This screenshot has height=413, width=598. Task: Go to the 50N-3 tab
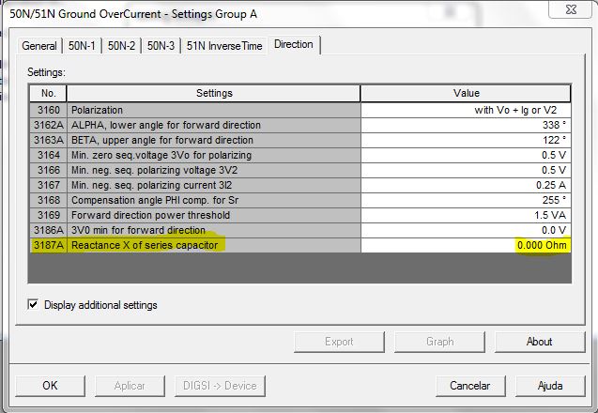point(160,46)
